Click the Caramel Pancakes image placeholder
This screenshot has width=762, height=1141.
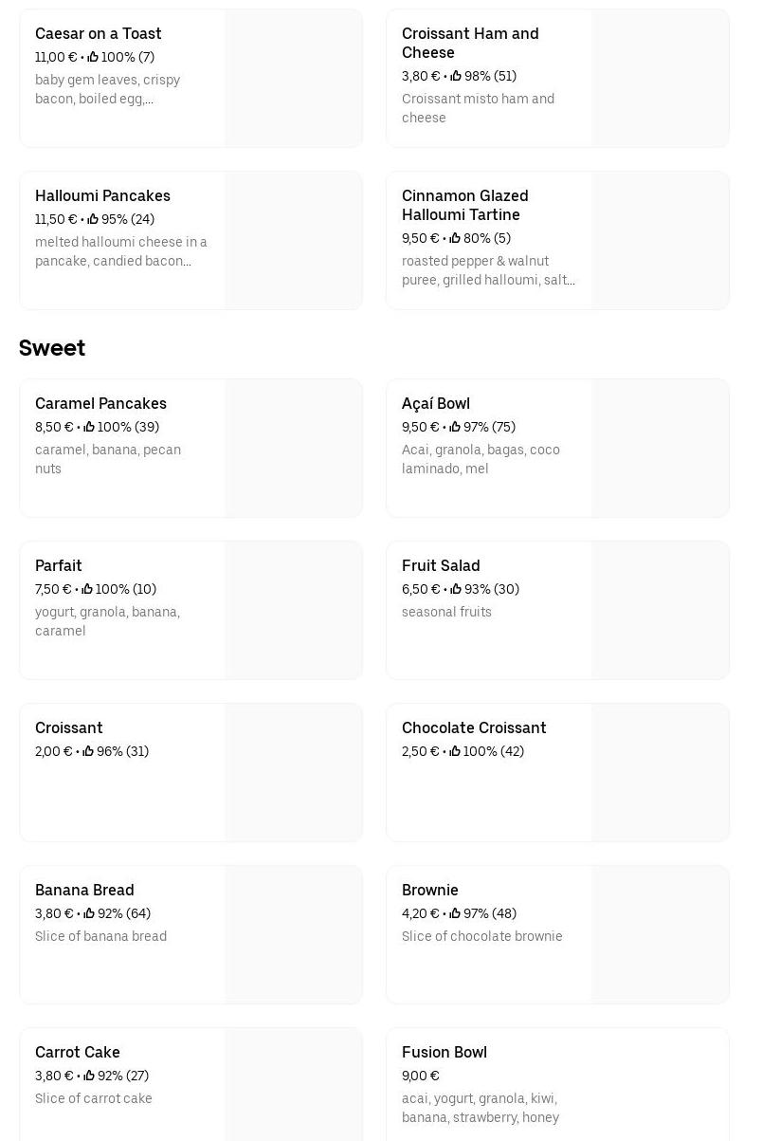pyautogui.click(x=294, y=449)
